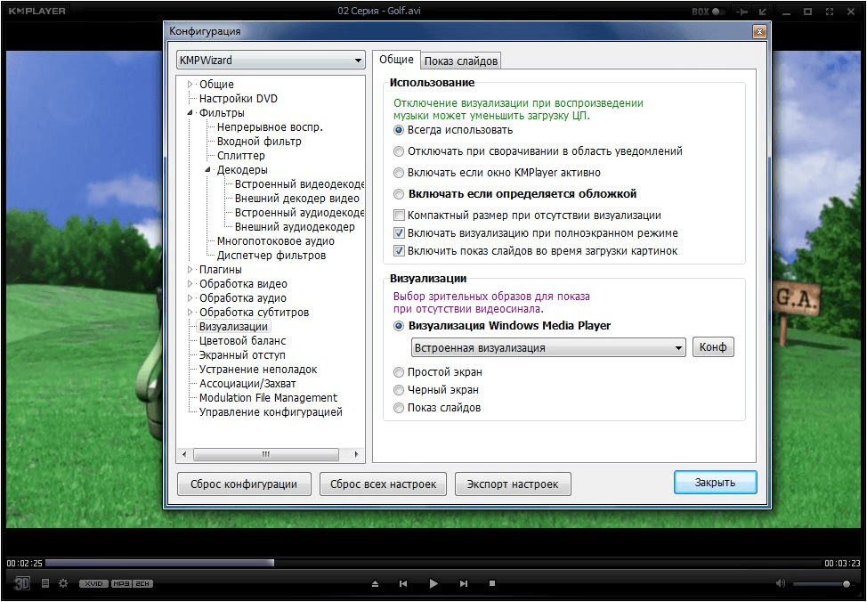Image resolution: width=867 pixels, height=602 pixels.
Task: Click the KMPlayer logo menu
Action: tap(37, 11)
